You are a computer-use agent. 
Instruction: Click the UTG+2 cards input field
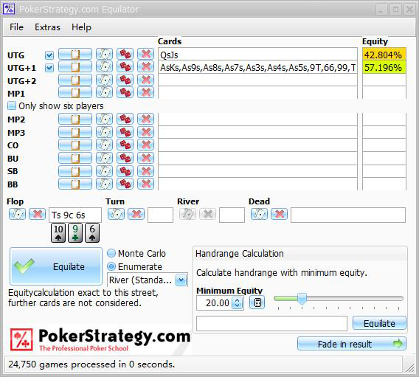tap(257, 80)
